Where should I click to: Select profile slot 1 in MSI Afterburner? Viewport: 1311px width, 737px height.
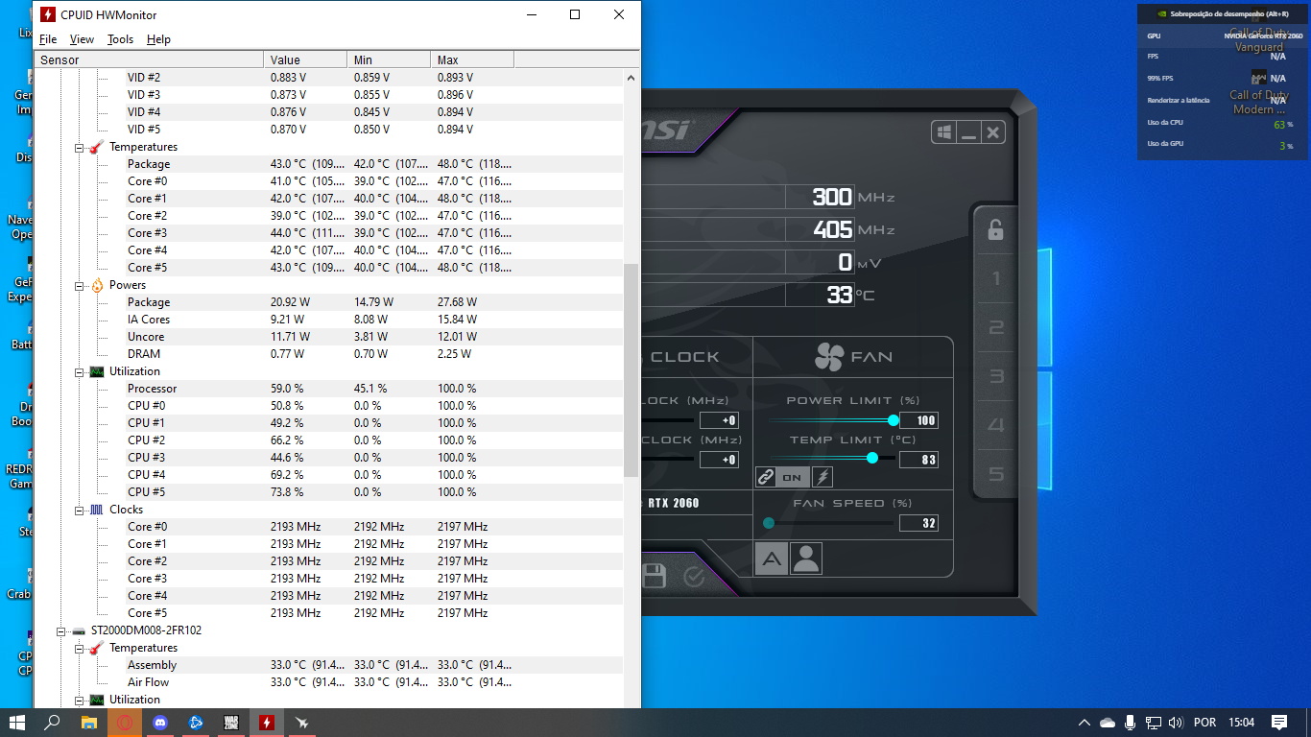(996, 279)
